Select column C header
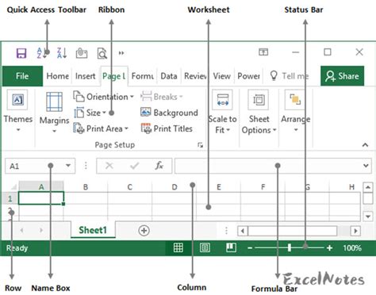This screenshot has width=376, height=295. click(x=129, y=187)
